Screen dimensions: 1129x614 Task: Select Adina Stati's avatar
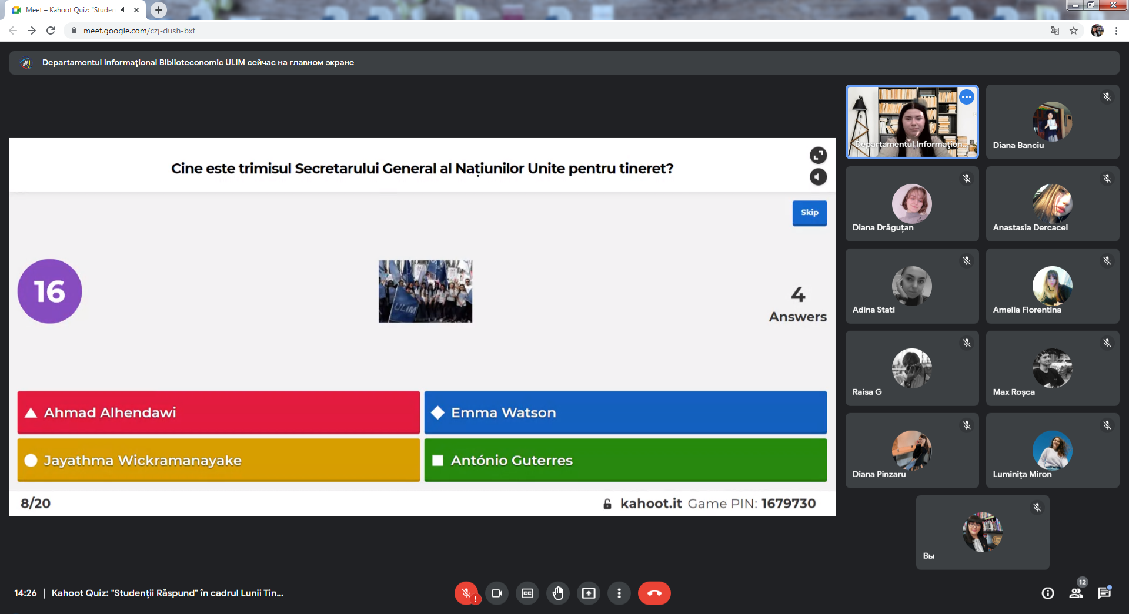click(912, 286)
